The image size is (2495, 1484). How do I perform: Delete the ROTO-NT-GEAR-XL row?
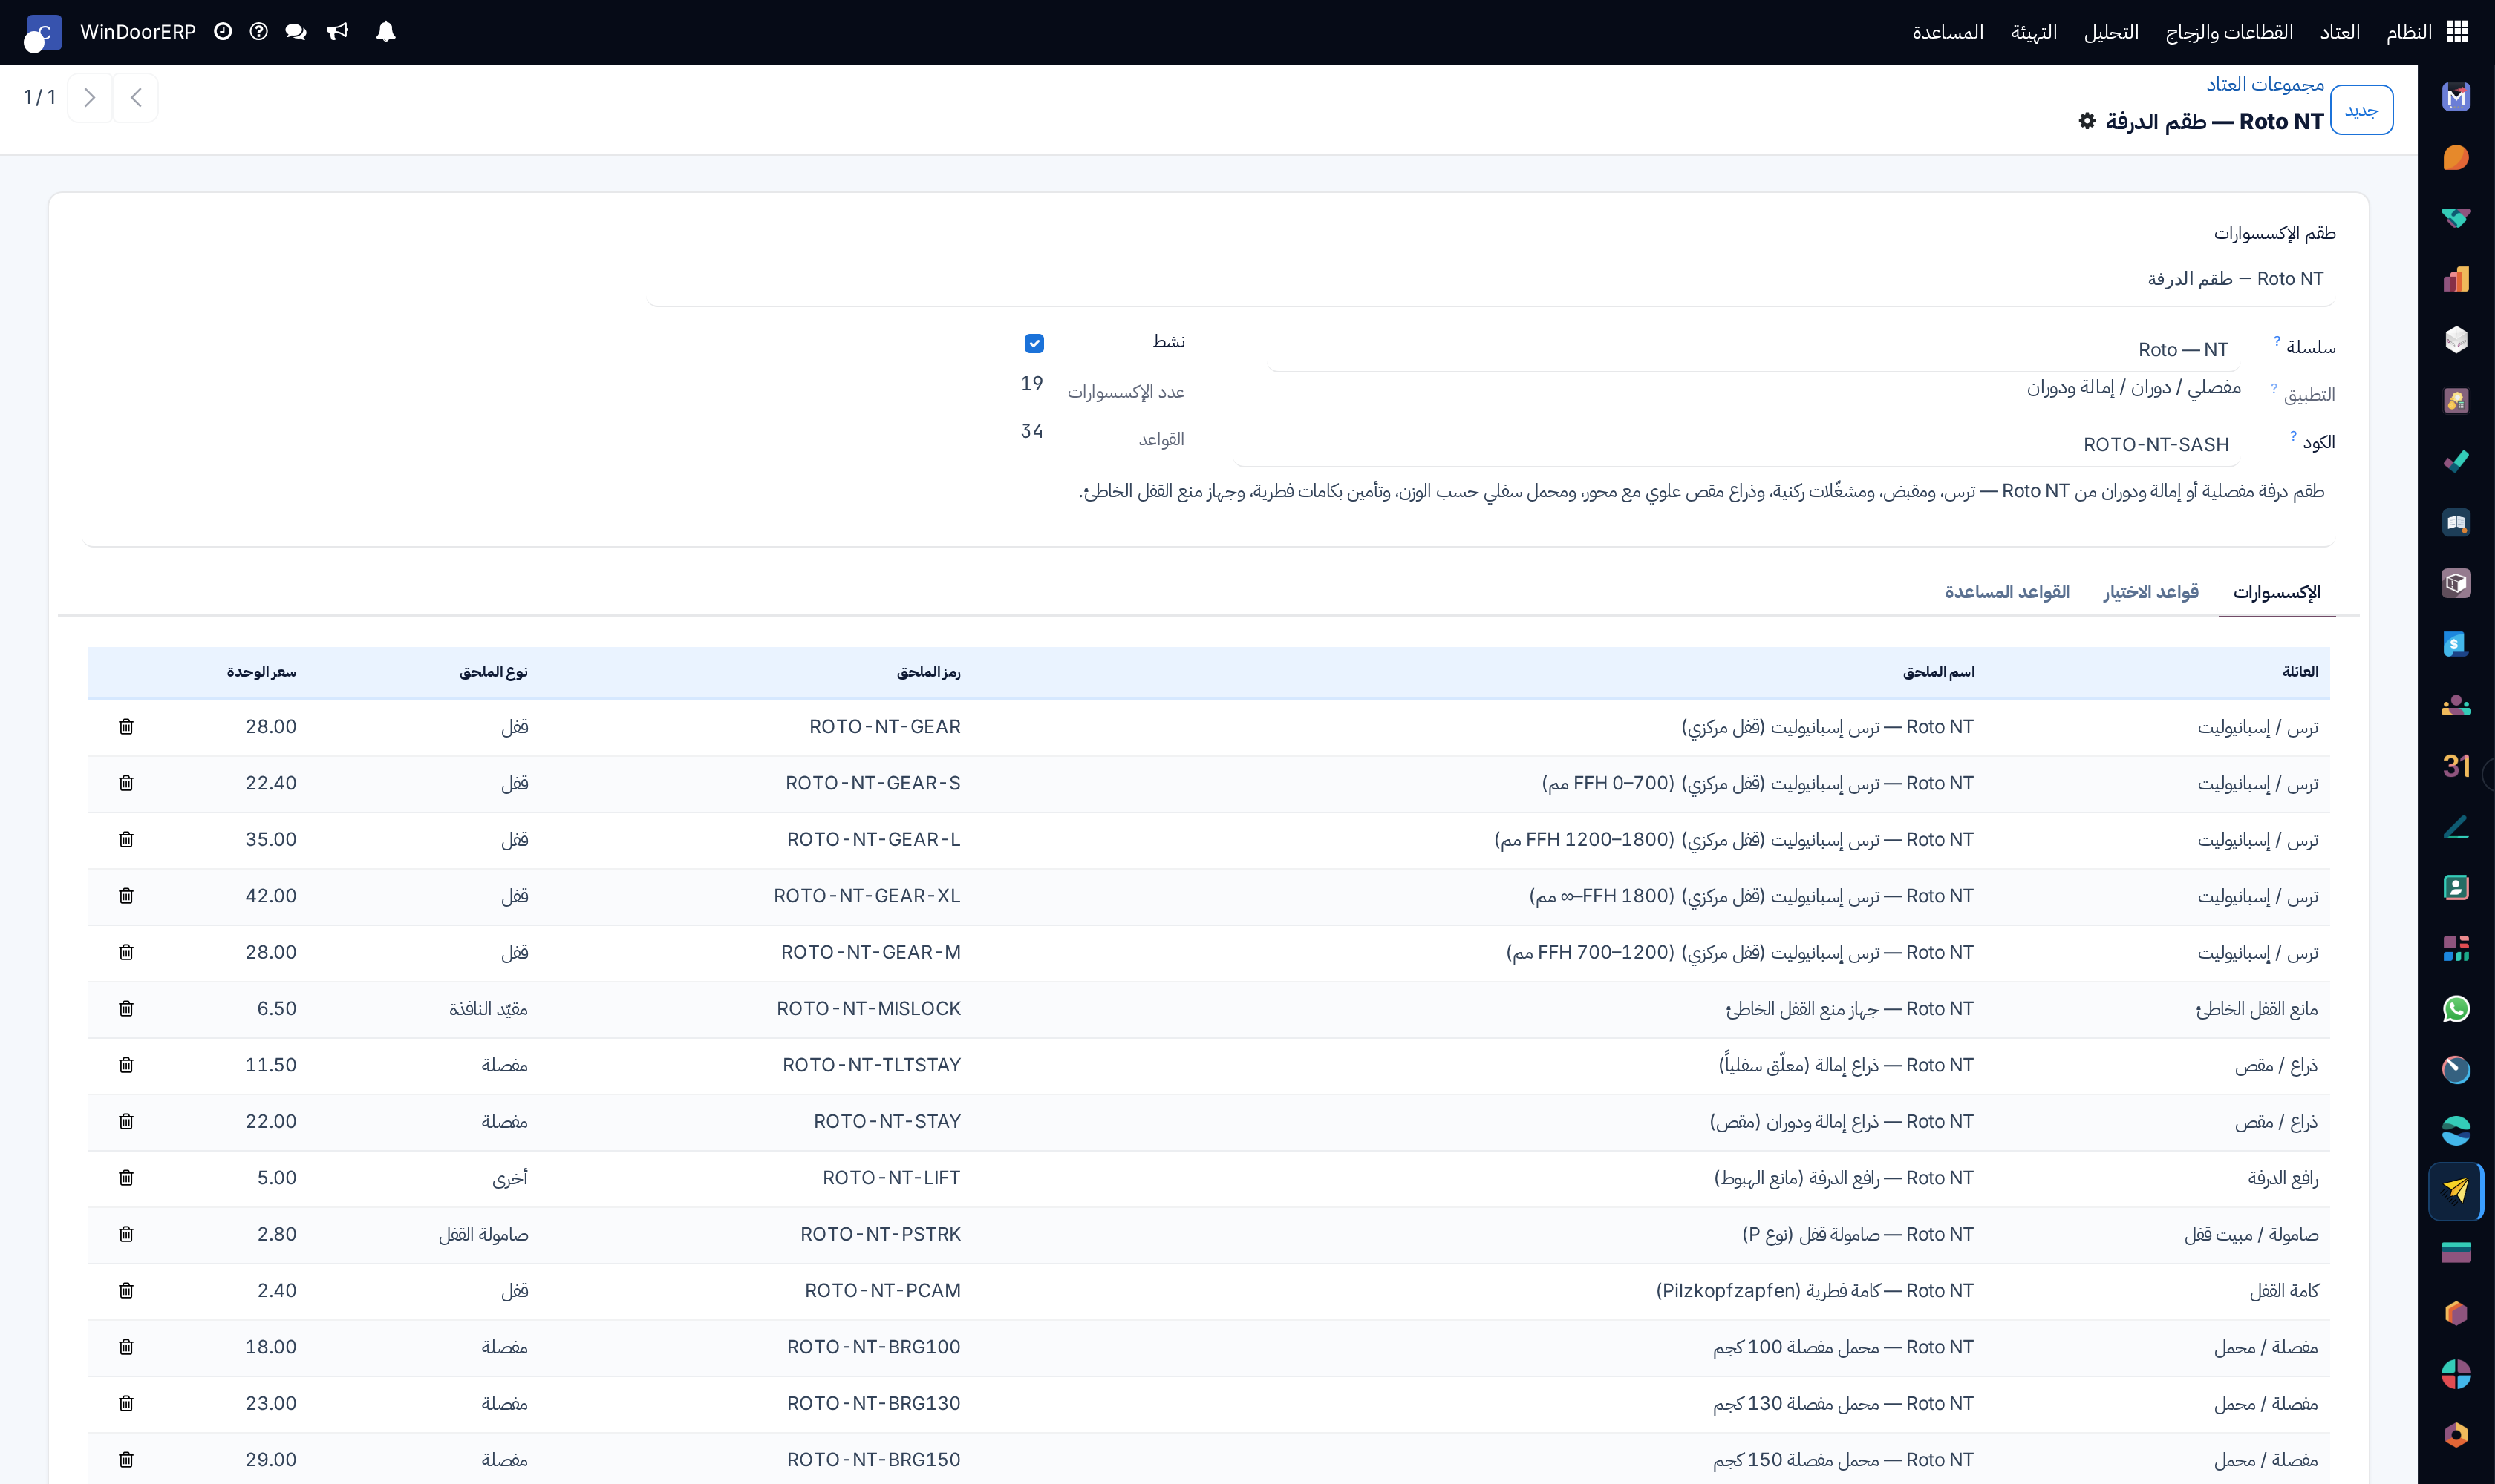(126, 896)
